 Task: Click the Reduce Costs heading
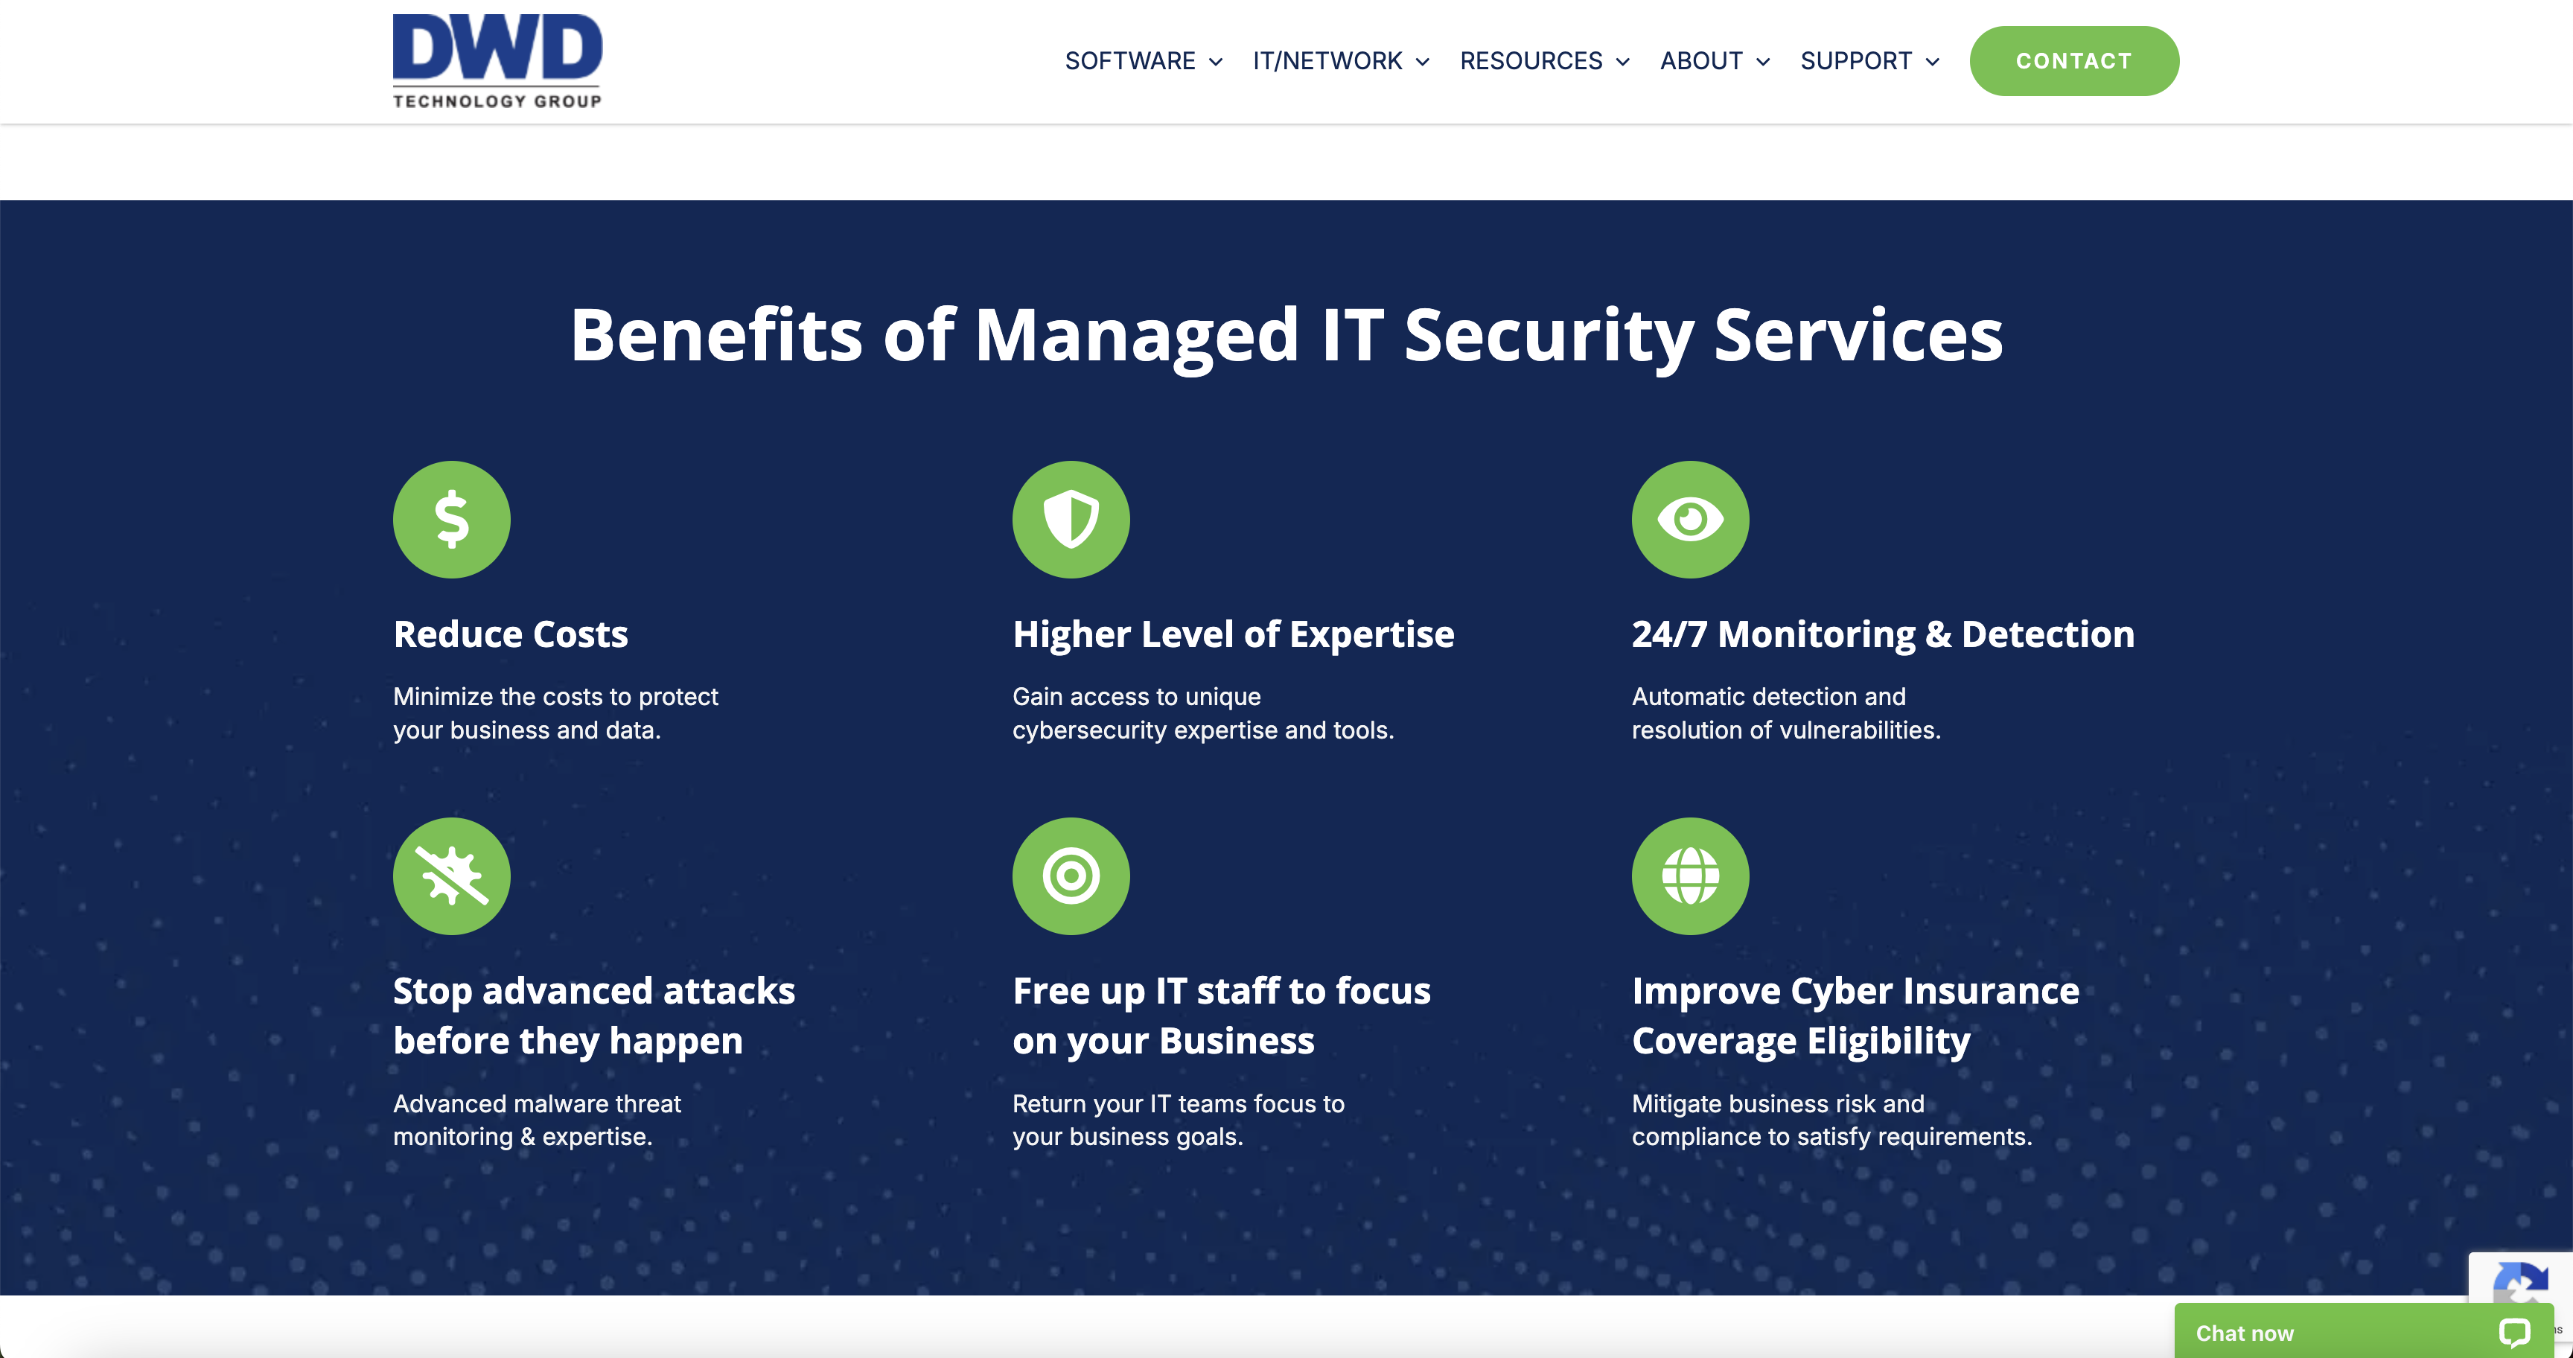pyautogui.click(x=511, y=634)
